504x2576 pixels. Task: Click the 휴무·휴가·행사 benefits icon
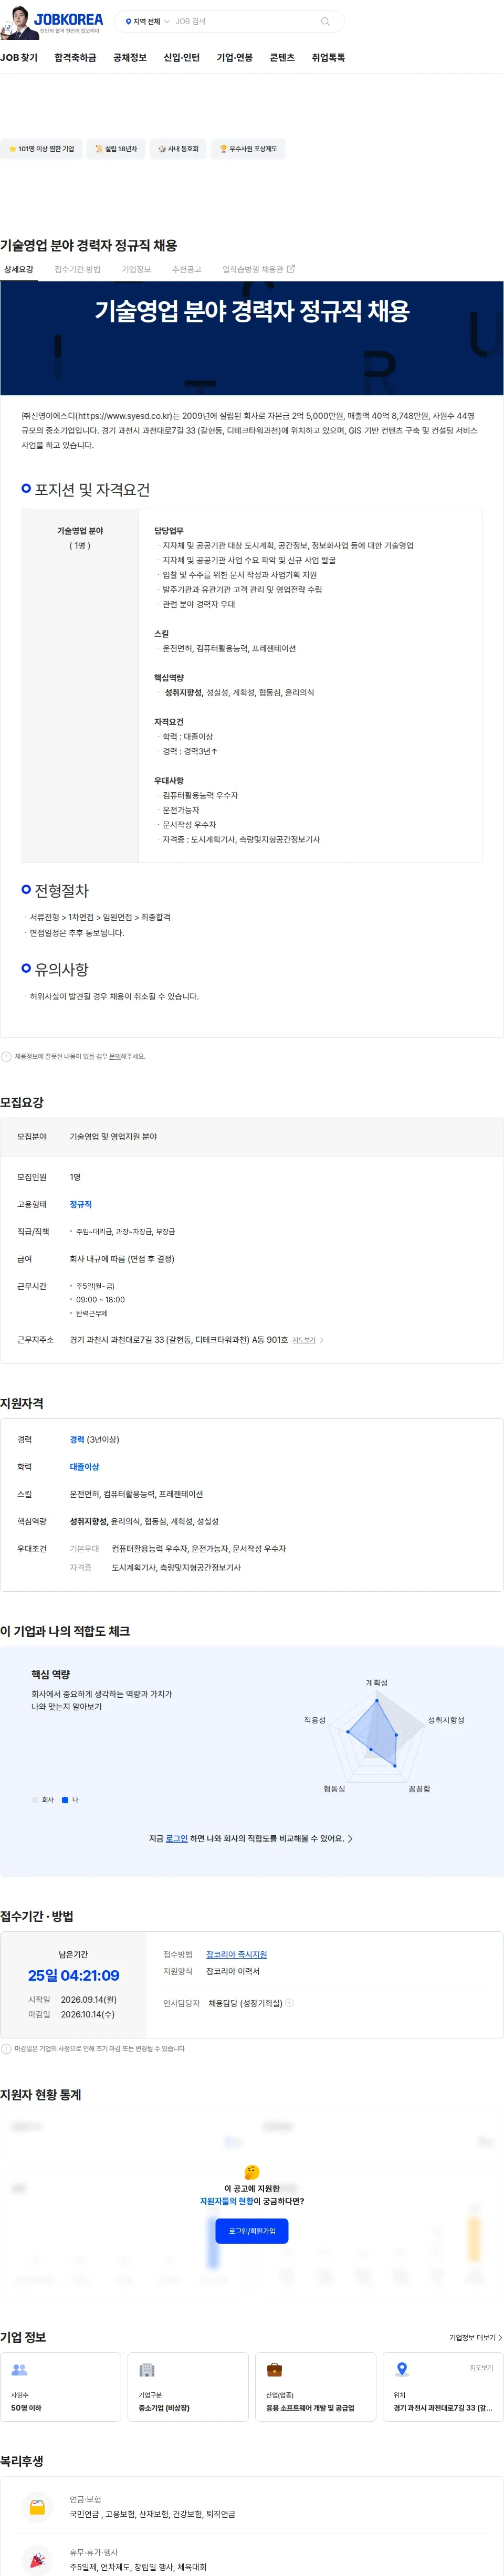coord(37,2559)
